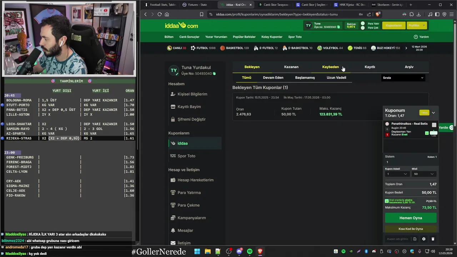Open the Brave Shields lion icon

[x=378, y=14]
